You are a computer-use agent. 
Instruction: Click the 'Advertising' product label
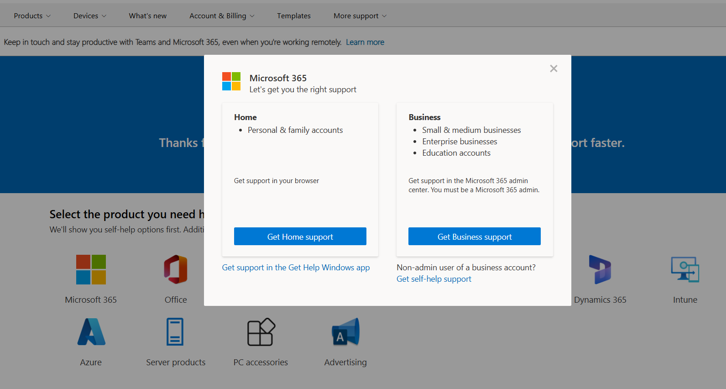coord(345,362)
